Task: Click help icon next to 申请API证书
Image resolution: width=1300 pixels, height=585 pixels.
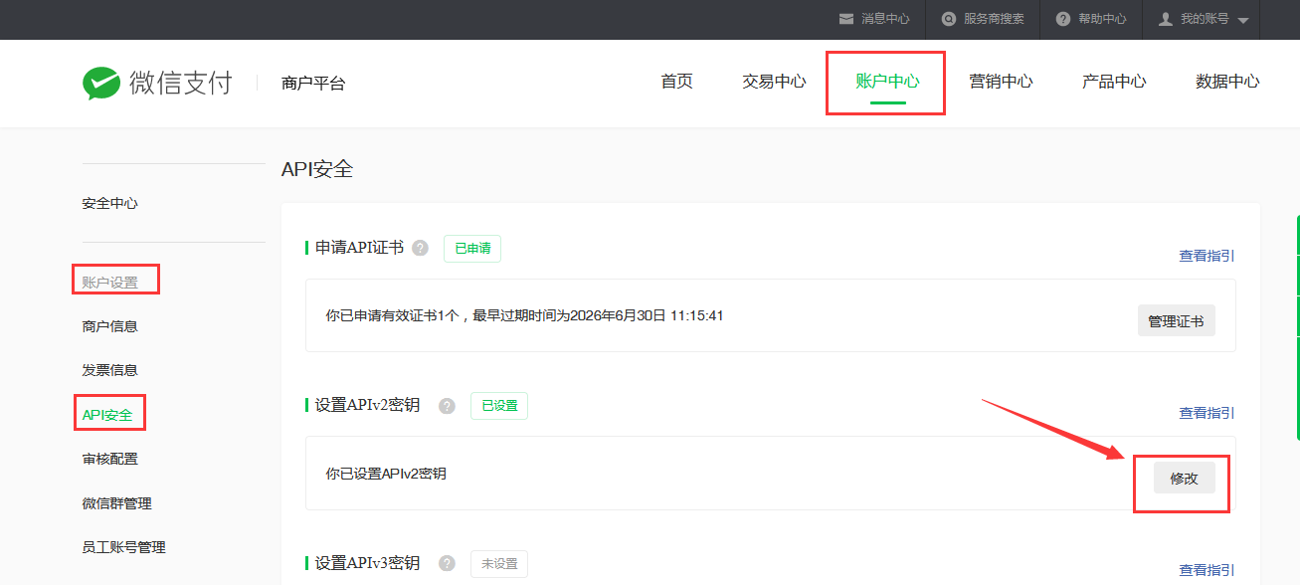Action: click(421, 248)
